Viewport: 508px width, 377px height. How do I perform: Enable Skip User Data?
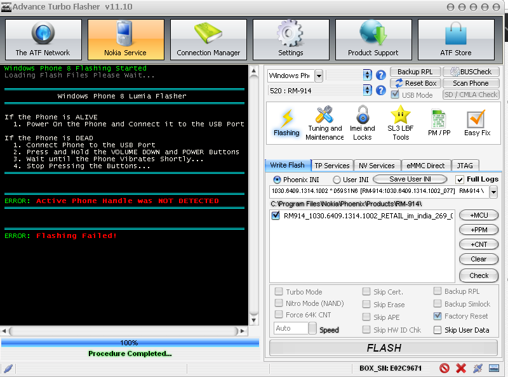pyautogui.click(x=438, y=329)
